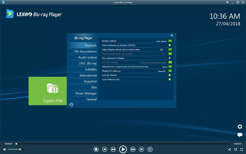
Task: Open Display 4:3 videos as dropdown
Action: click(x=170, y=71)
